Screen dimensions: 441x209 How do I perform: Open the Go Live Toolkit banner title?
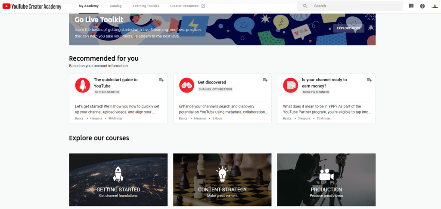click(x=99, y=20)
